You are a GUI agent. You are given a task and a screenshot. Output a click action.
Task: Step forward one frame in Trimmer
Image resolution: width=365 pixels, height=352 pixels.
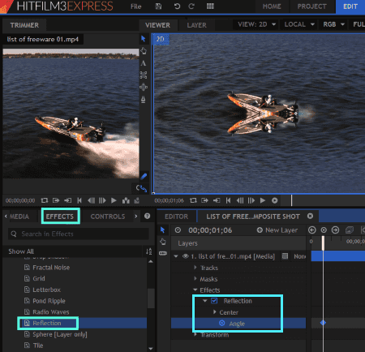(x=102, y=200)
